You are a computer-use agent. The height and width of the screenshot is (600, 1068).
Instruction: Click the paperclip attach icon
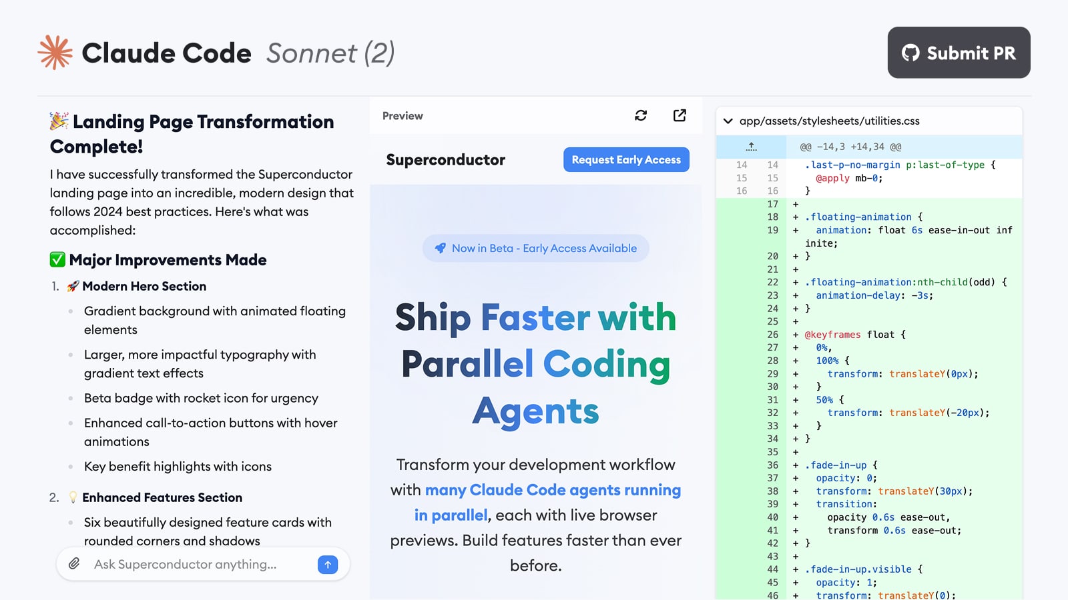(x=74, y=564)
